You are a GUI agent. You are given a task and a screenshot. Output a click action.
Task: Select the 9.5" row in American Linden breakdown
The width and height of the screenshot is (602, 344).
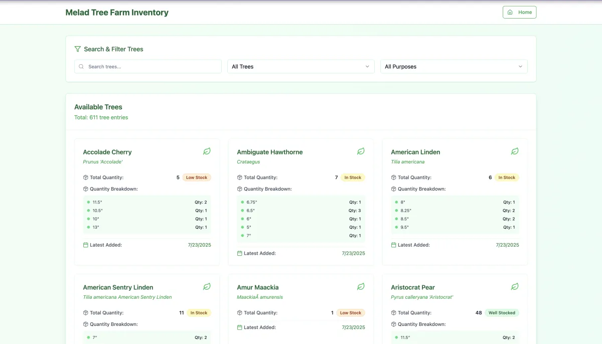(x=455, y=227)
